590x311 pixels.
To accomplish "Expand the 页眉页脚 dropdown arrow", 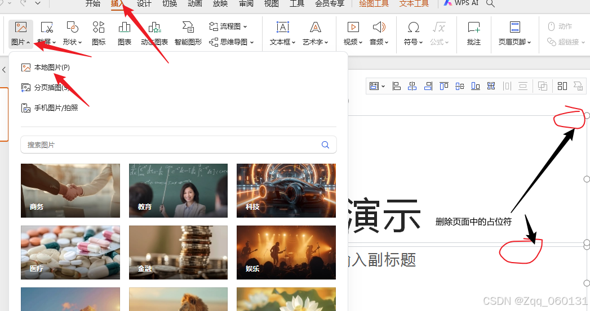I will [529, 42].
